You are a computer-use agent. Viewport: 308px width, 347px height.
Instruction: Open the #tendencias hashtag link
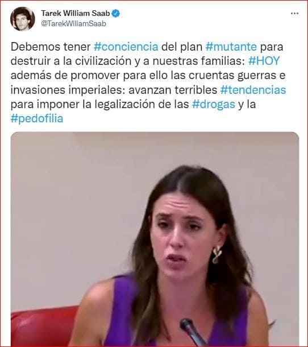tap(253, 90)
